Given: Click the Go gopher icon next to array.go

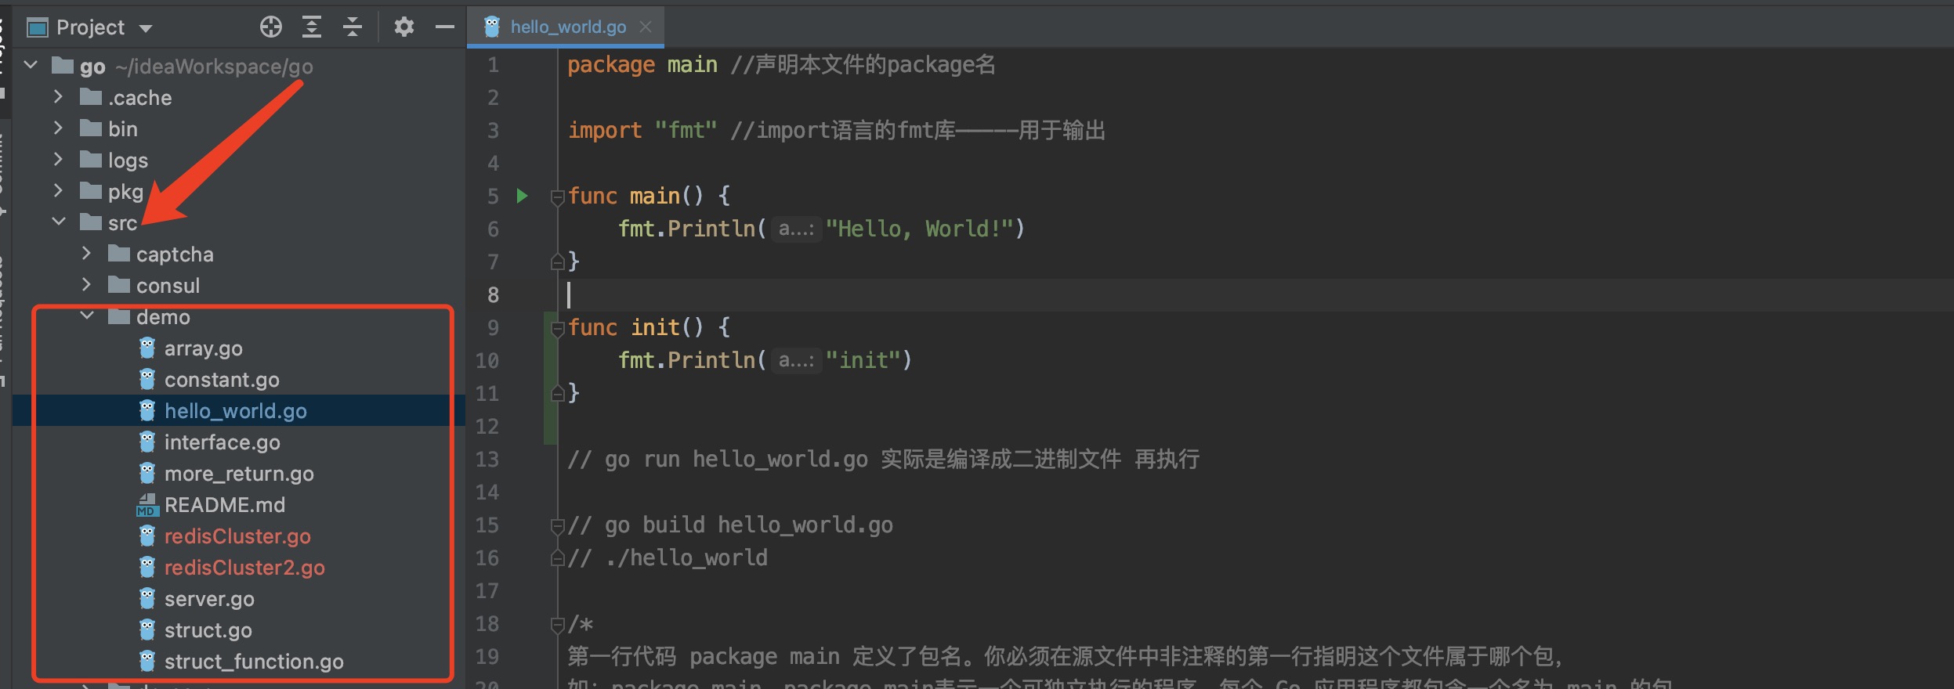Looking at the screenshot, I should click(x=147, y=348).
